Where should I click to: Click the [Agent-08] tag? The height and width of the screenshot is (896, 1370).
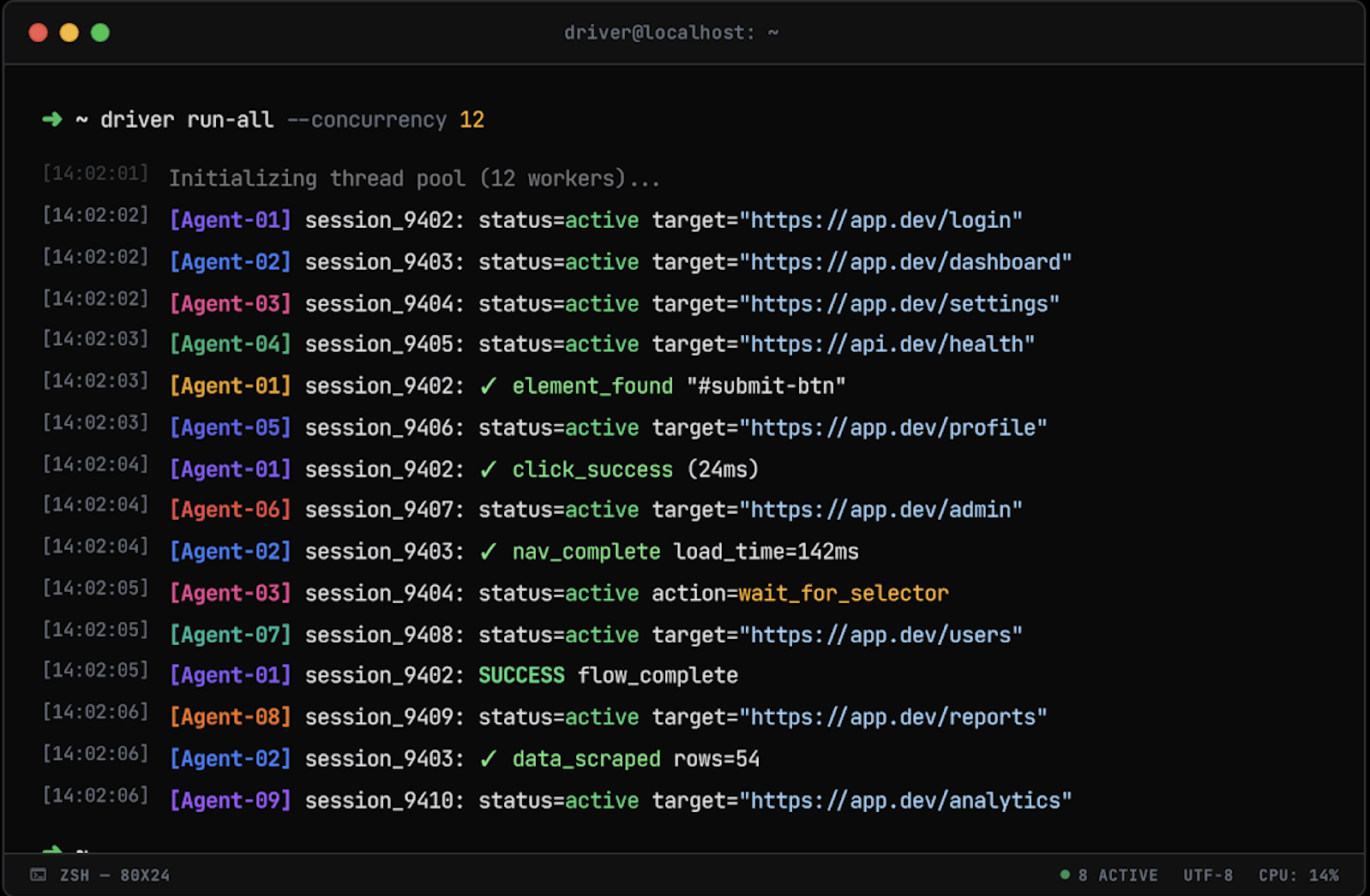pyautogui.click(x=231, y=717)
